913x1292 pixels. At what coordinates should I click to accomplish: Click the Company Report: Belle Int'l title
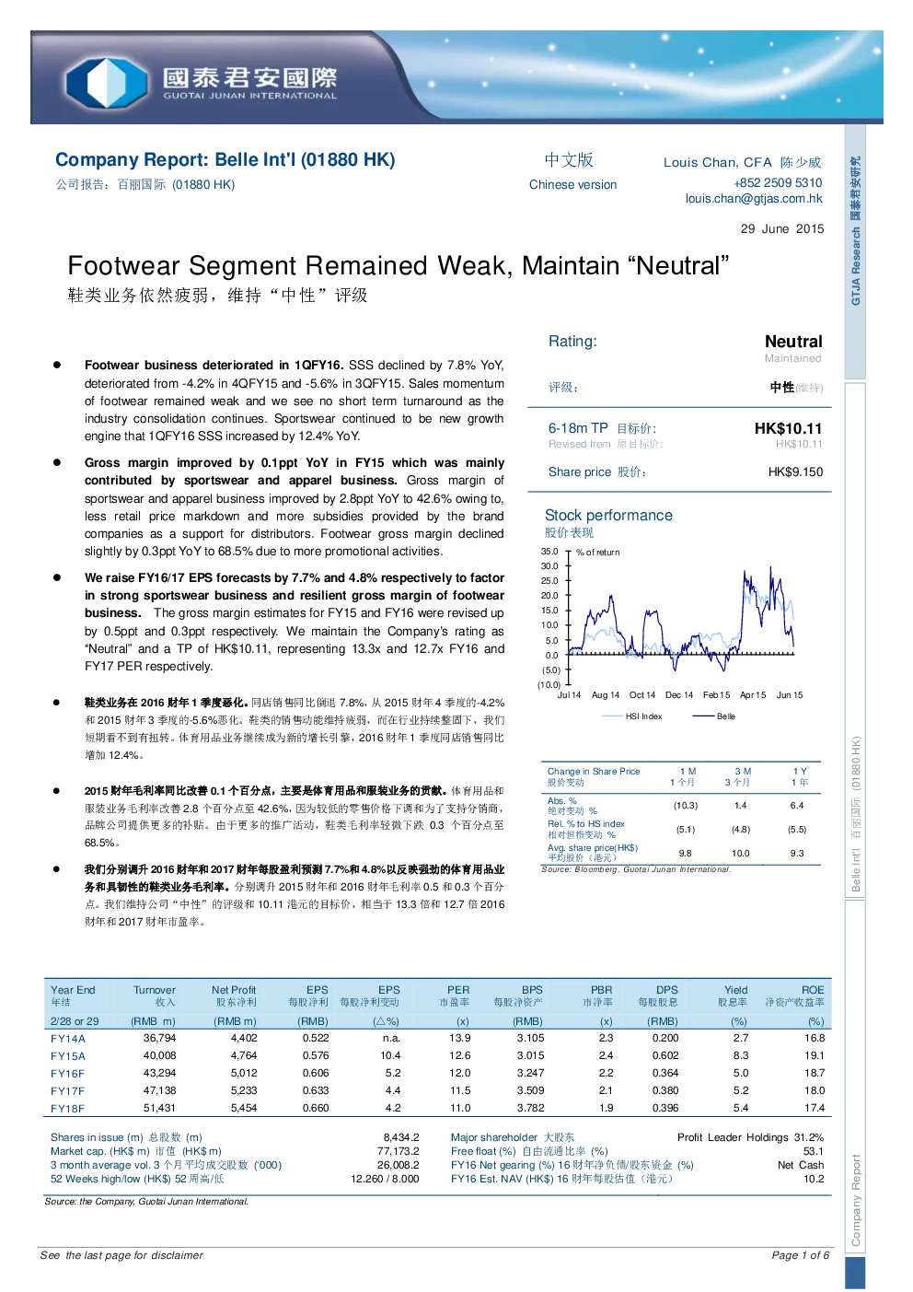pos(225,160)
